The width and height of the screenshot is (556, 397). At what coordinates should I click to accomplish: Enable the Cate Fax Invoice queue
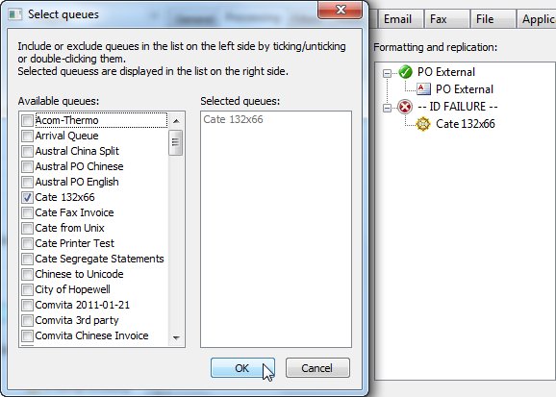coord(27,212)
